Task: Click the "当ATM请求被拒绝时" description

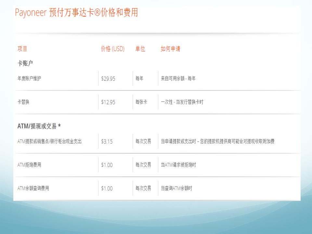Action: click(178, 165)
